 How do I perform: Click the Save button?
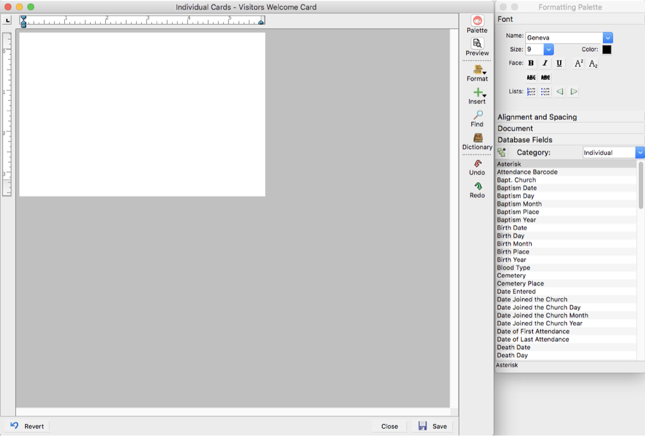(432, 427)
